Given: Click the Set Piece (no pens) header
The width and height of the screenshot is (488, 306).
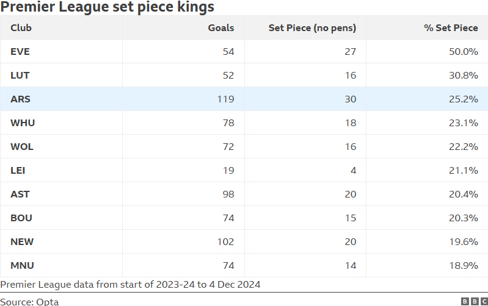Looking at the screenshot, I should pyautogui.click(x=312, y=28).
